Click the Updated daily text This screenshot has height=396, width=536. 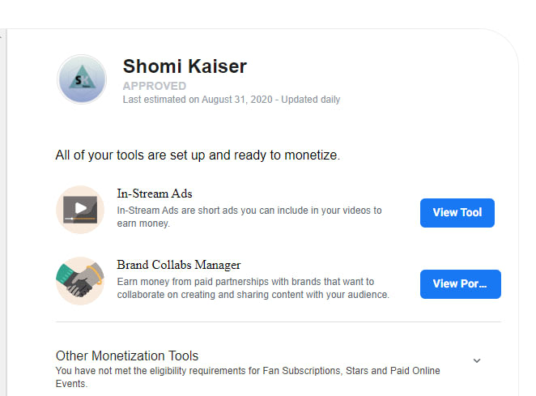point(311,100)
